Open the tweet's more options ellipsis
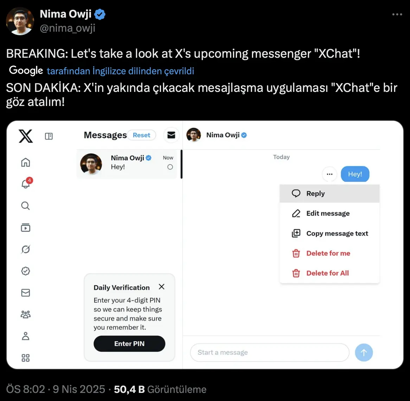Viewport: 410px width, 401px height. click(x=397, y=14)
